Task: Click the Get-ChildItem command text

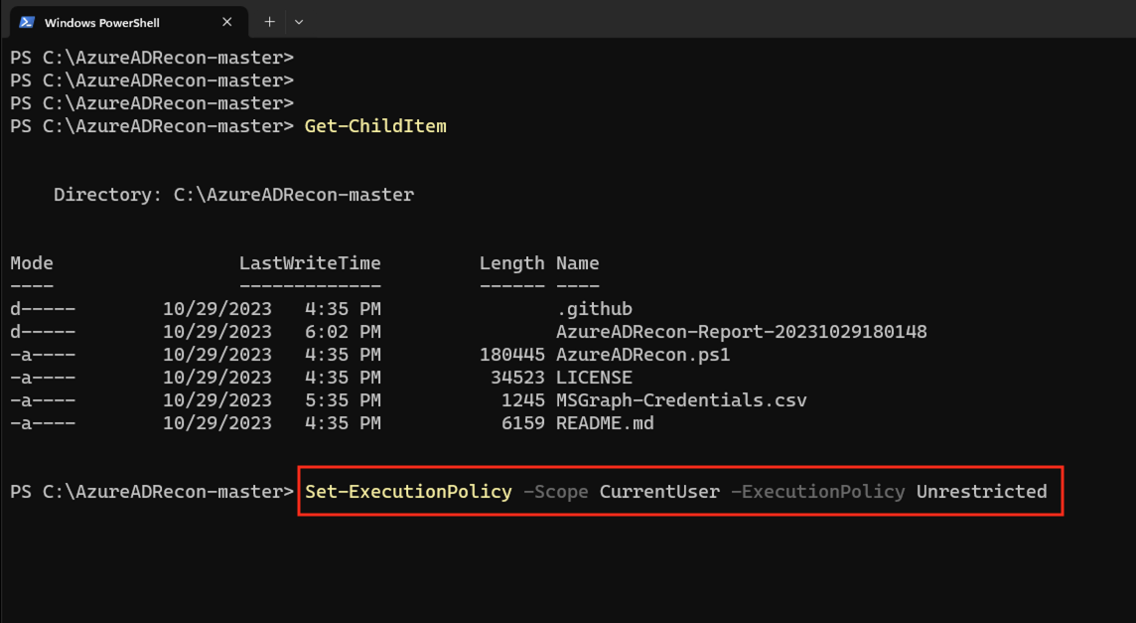Action: 375,126
